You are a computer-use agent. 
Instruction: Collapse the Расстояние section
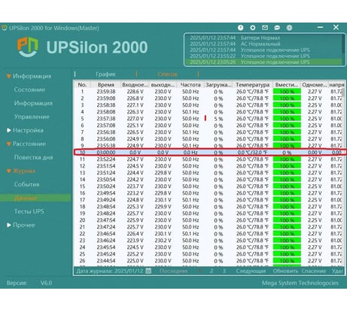[x=9, y=144]
